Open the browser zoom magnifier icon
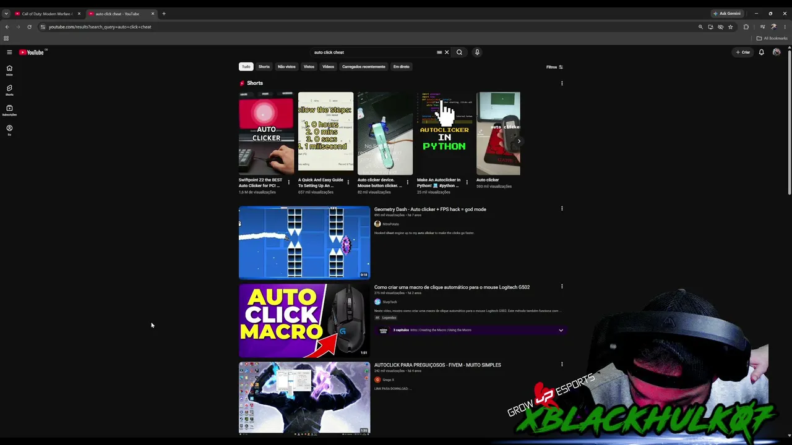This screenshot has height=445, width=792. 700,27
